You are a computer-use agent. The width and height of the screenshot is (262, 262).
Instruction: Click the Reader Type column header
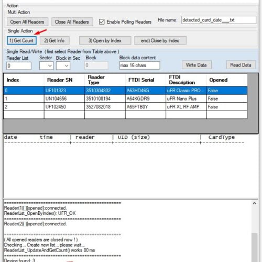105,80
